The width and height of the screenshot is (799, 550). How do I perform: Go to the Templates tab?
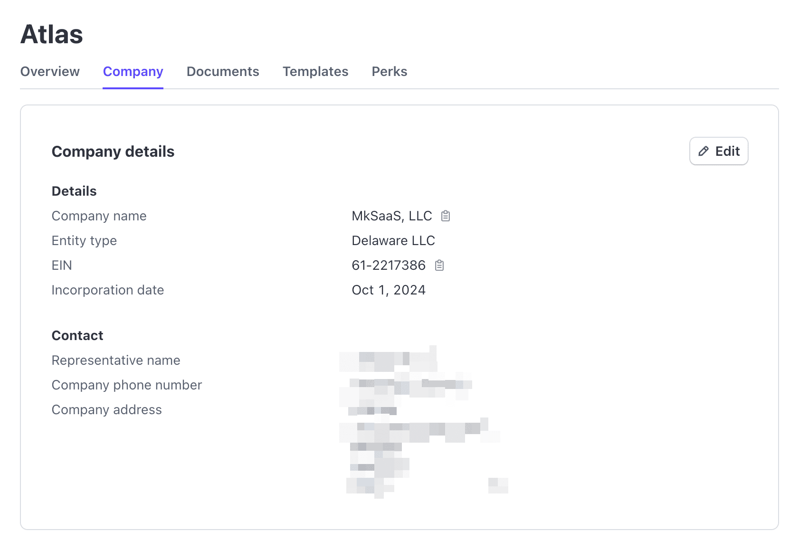[x=315, y=72]
